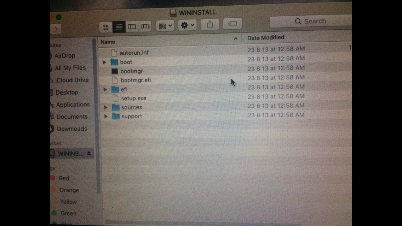Image resolution: width=402 pixels, height=226 pixels.
Task: Open iCloud Drive in the sidebar
Action: [72, 80]
